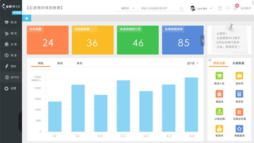Click the 6.10 sales bar
The height and width of the screenshot is (143, 254).
pos(100,113)
